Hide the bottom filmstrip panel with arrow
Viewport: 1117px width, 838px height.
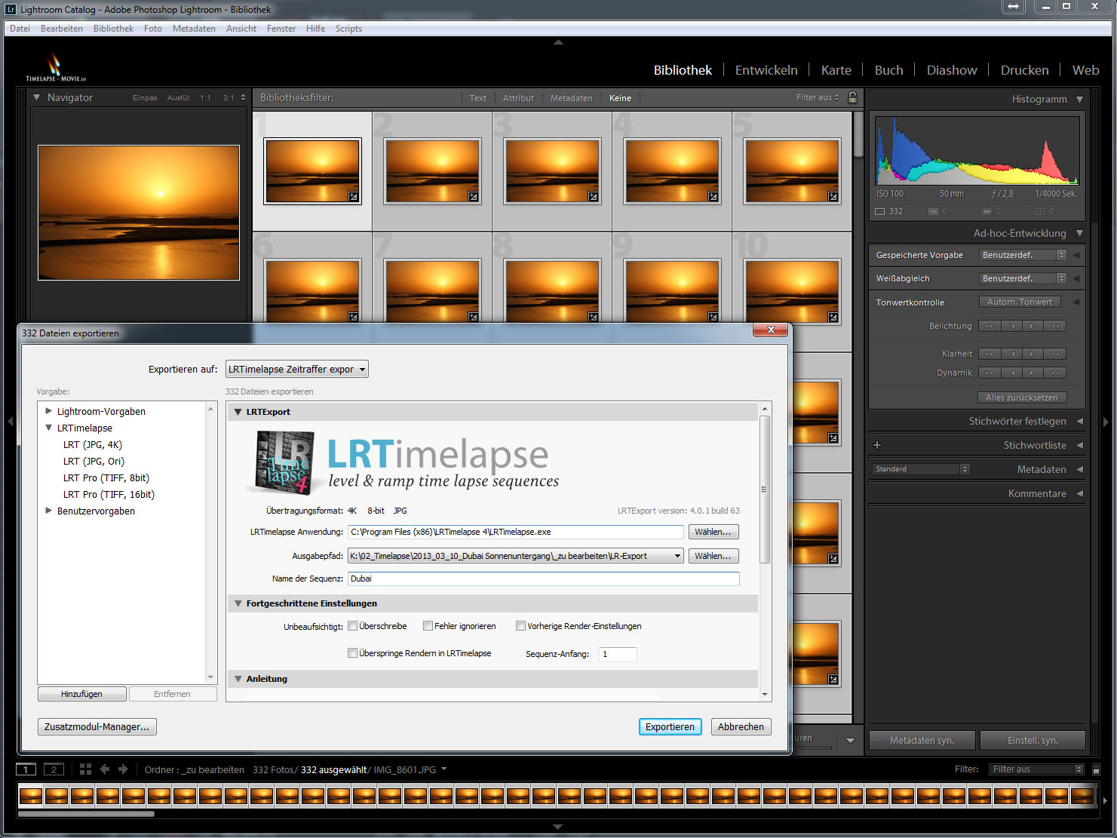558,827
